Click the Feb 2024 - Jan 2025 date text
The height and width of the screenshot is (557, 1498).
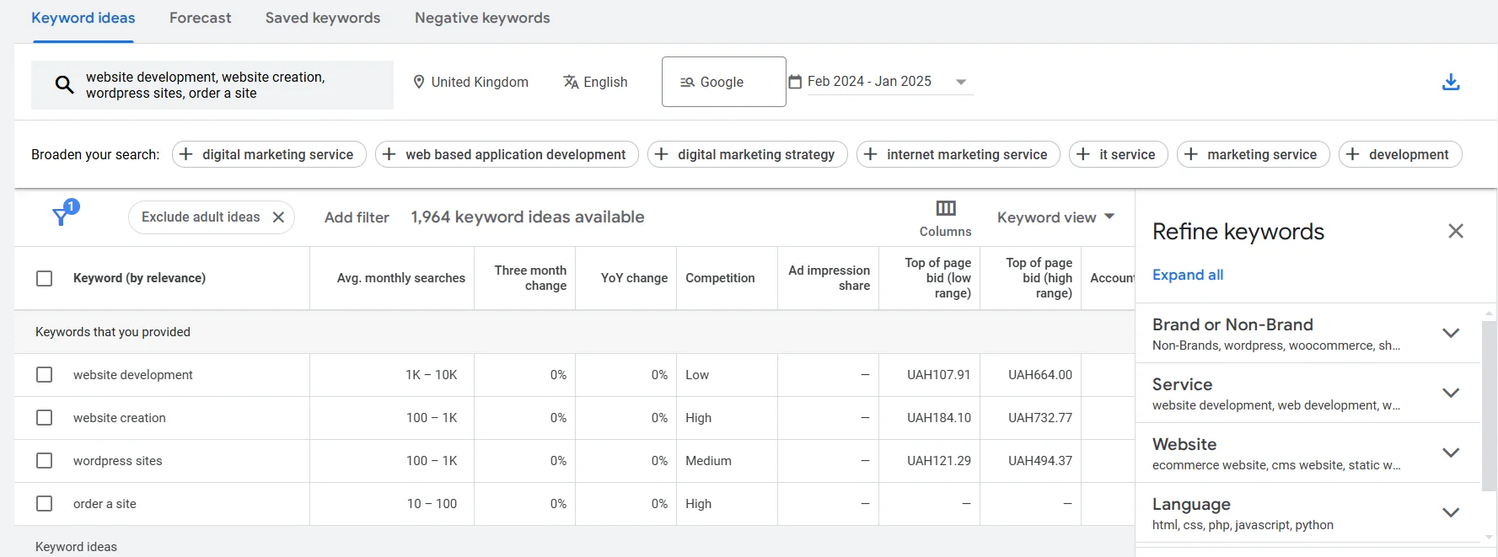(x=869, y=82)
